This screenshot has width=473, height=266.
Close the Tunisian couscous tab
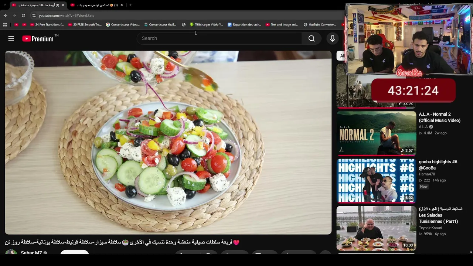pyautogui.click(x=122, y=5)
